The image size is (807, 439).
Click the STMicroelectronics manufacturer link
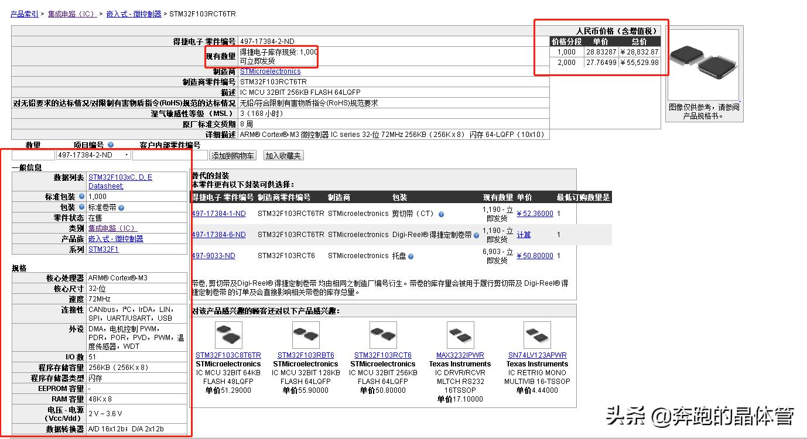click(269, 71)
